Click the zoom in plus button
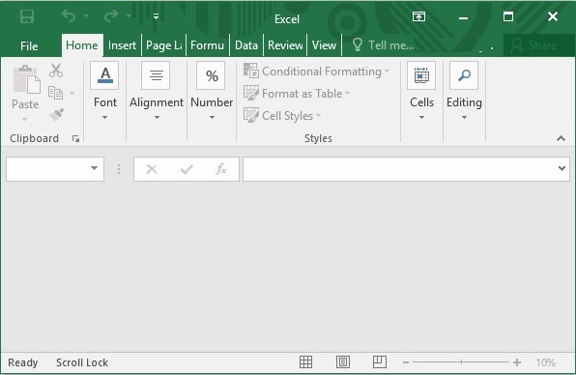576x375 pixels. (517, 362)
